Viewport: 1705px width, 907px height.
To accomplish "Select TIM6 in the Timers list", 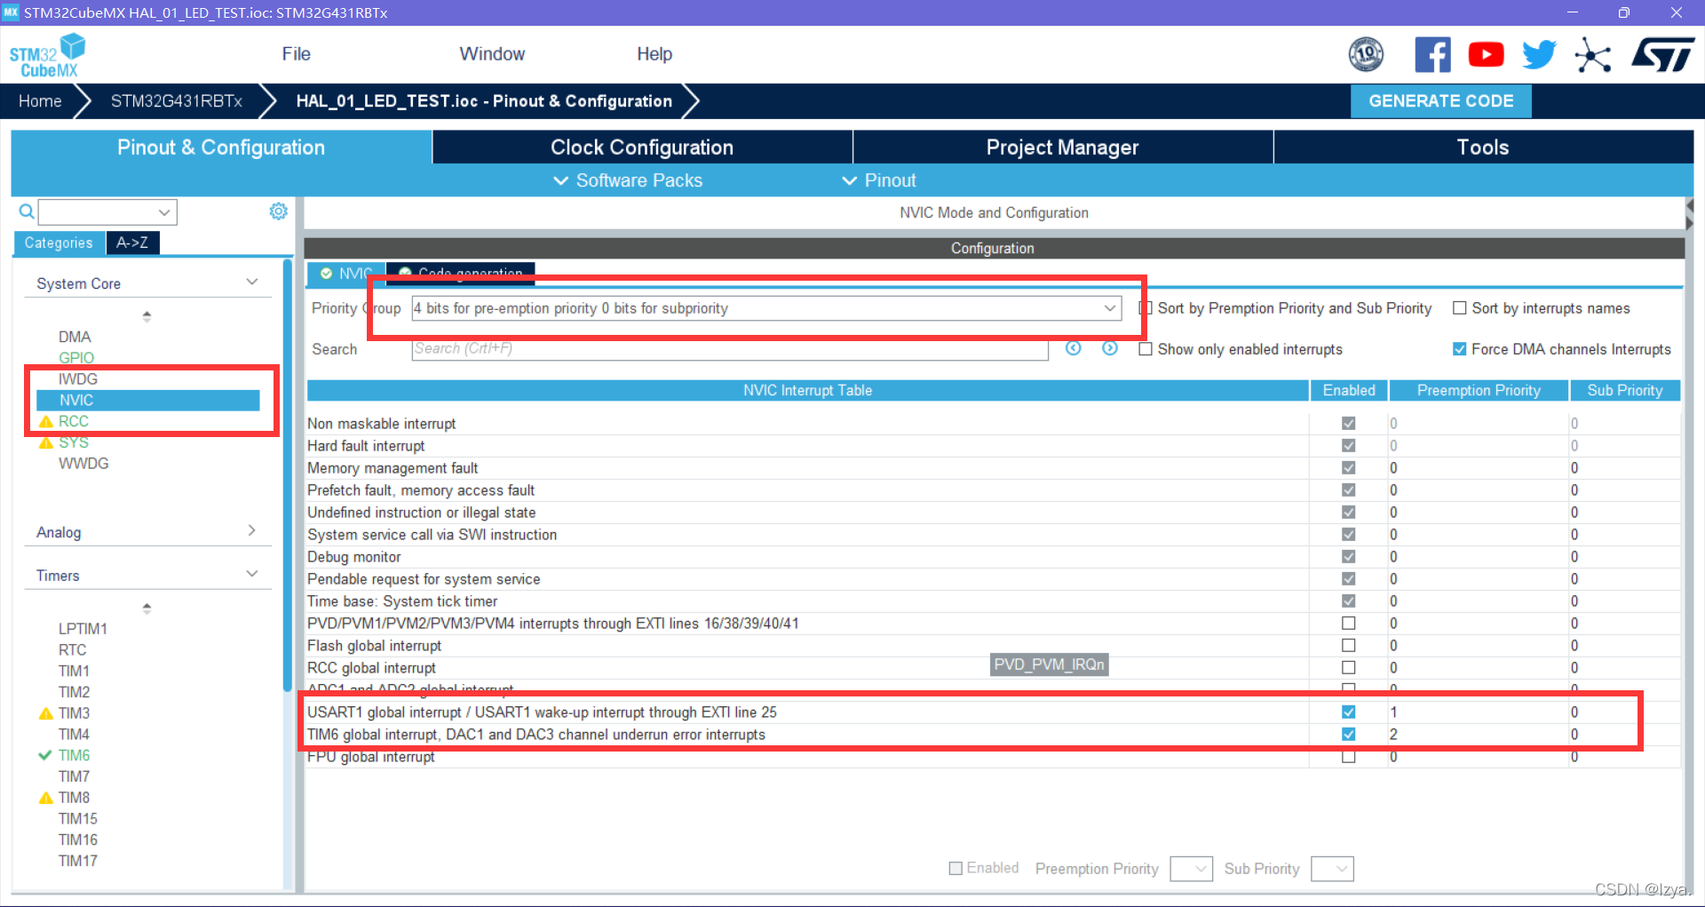I will point(75,755).
